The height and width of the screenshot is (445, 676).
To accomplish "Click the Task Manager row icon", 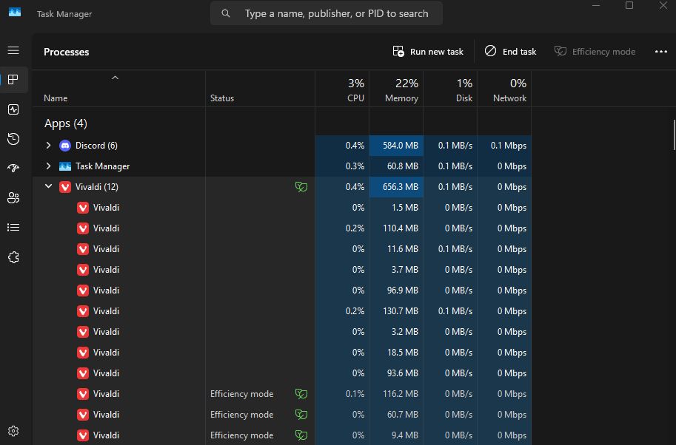I will click(65, 166).
